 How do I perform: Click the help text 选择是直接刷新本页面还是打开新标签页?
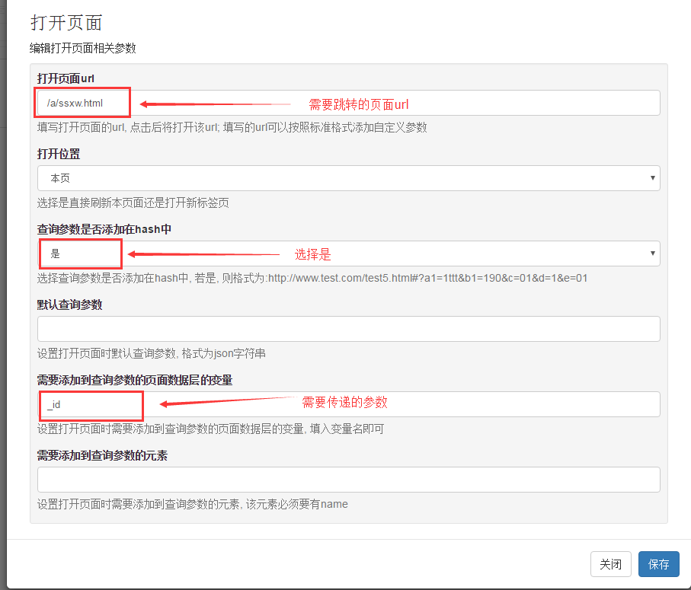point(133,203)
